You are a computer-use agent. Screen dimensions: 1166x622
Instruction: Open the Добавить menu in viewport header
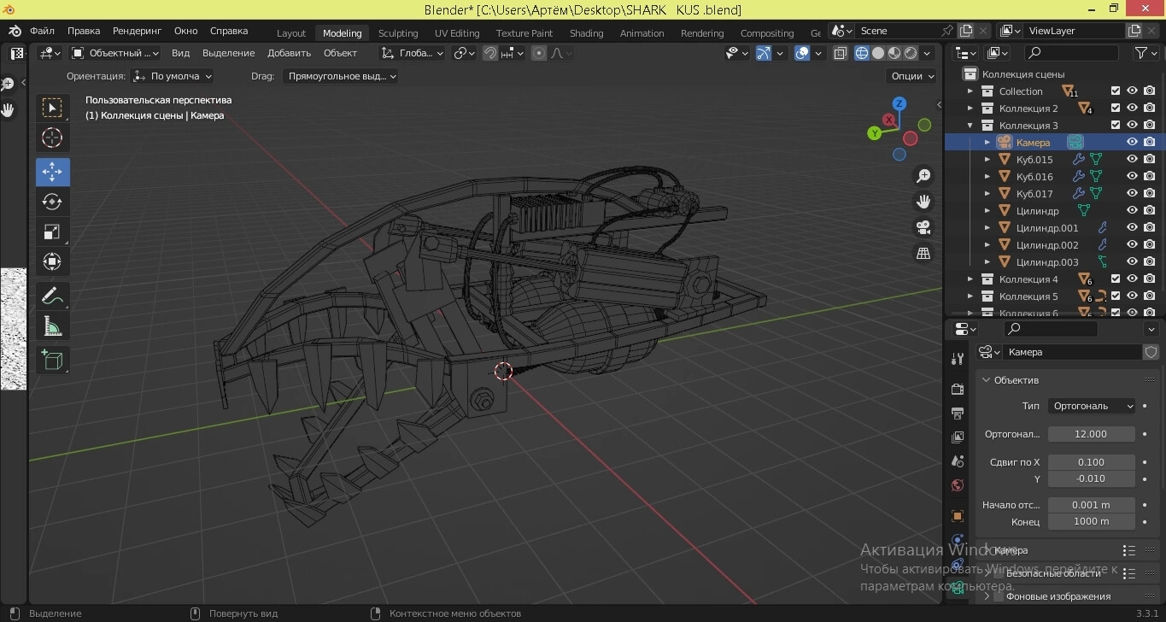click(x=289, y=53)
